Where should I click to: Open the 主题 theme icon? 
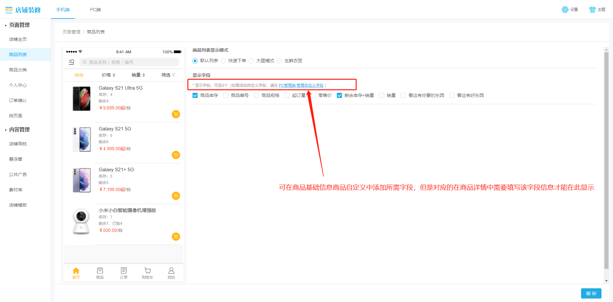click(x=593, y=10)
